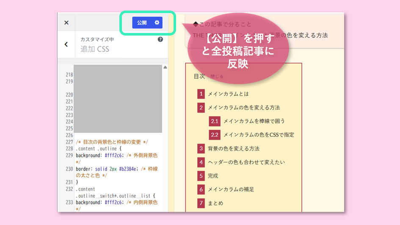Open TOC item ヘッダーの色も合わせて変えたい
Image resolution: width=400 pixels, height=225 pixels.
coord(246,162)
